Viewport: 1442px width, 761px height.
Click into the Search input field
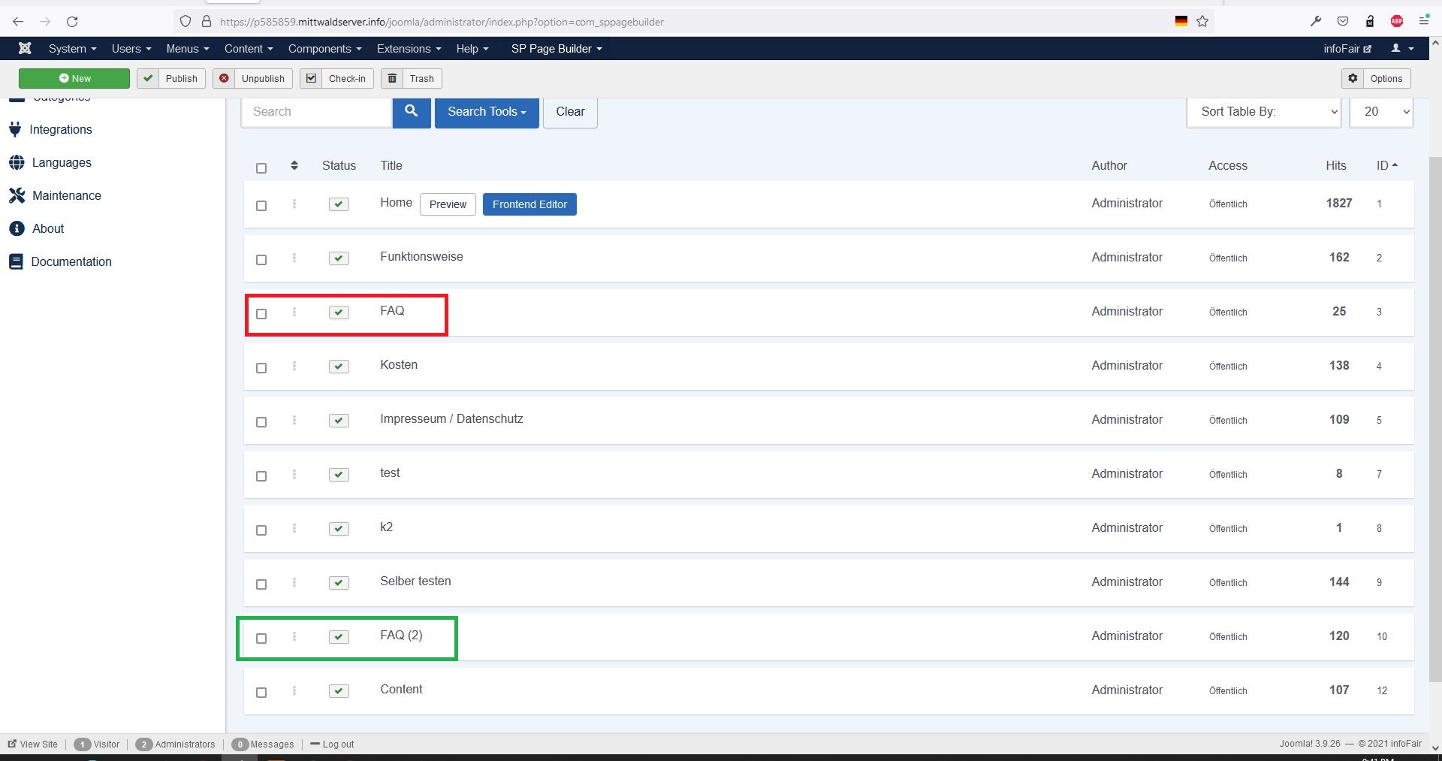pos(316,112)
